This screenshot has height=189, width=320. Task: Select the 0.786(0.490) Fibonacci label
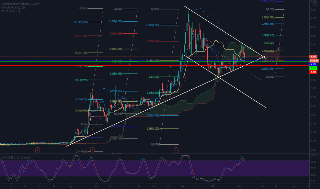pos(153,115)
